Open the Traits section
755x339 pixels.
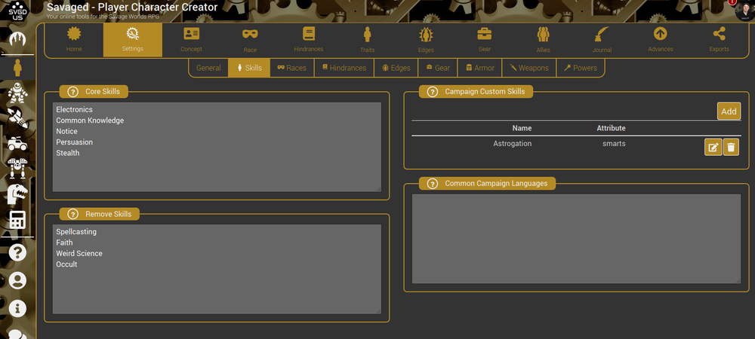pos(367,40)
